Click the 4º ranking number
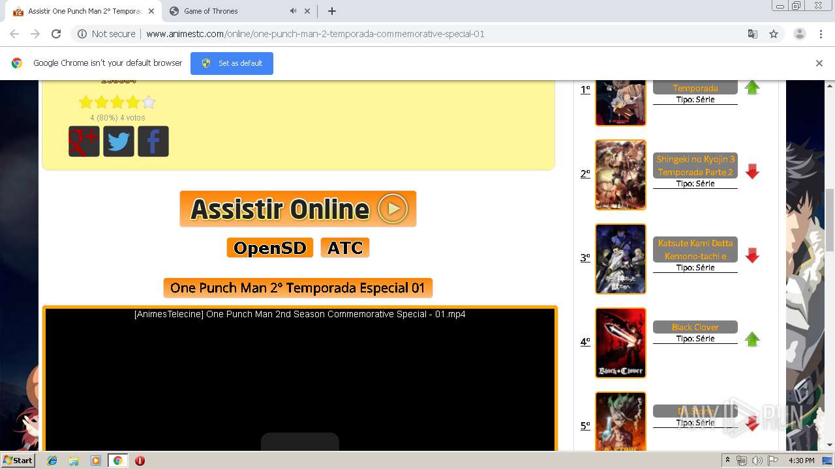The width and height of the screenshot is (835, 469). (x=585, y=342)
